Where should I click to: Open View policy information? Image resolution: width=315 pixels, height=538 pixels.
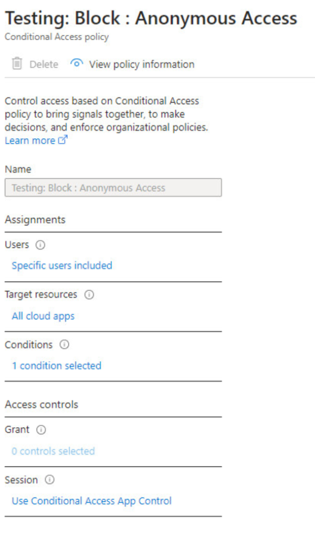coord(141,64)
